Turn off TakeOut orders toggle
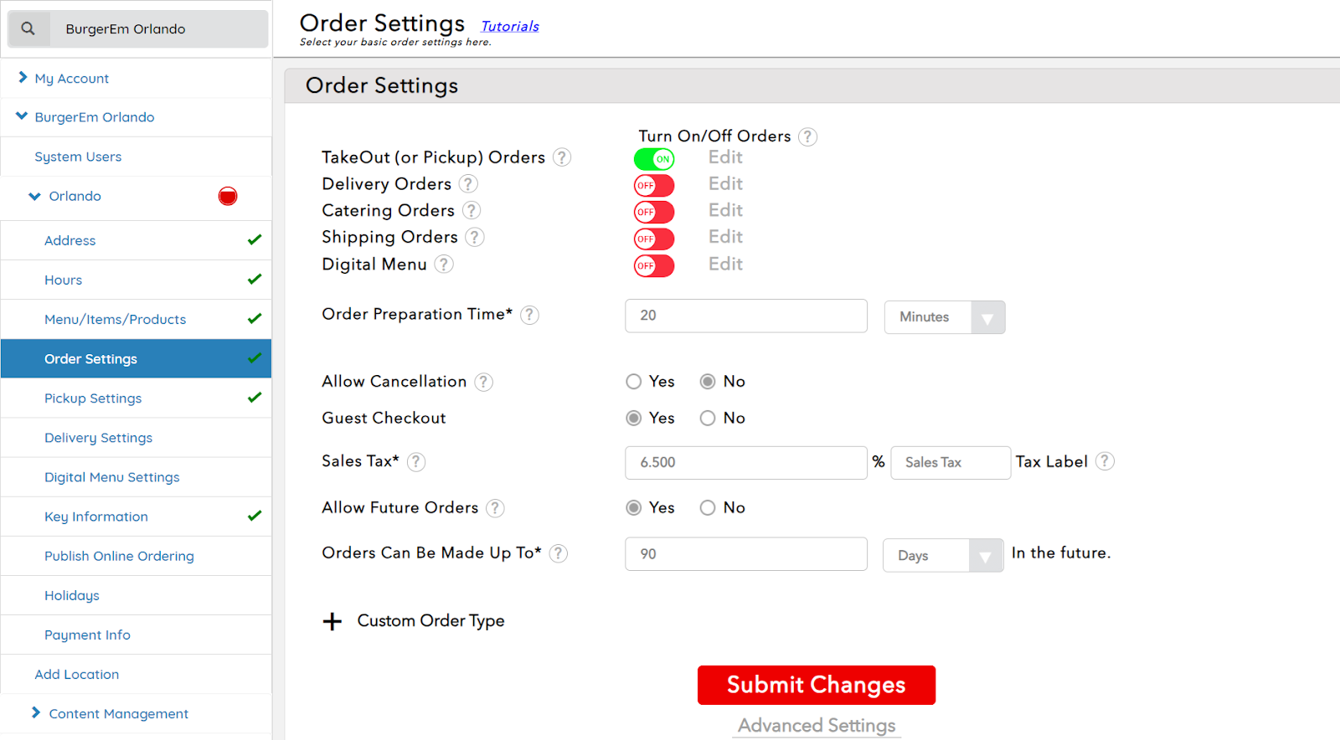Screen dimensions: 1340x740 tap(654, 159)
